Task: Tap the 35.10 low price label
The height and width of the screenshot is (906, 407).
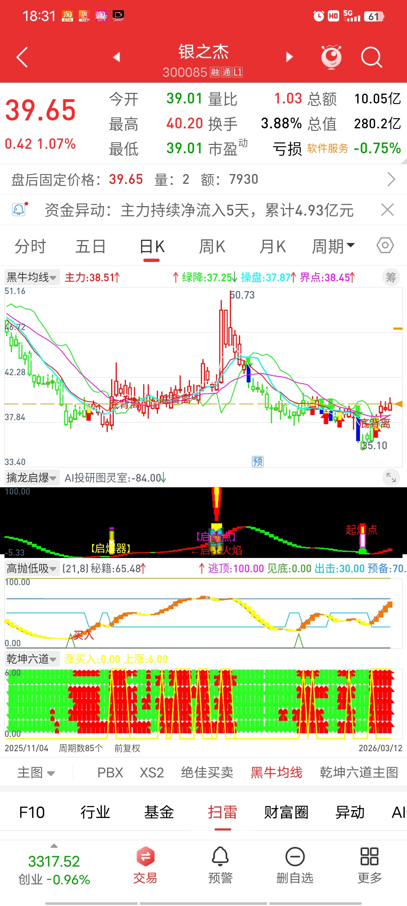Action: coord(374,445)
